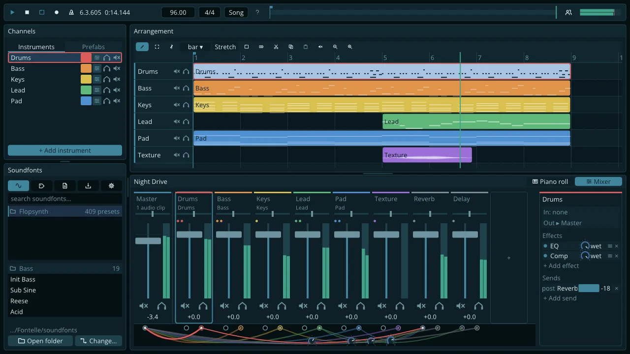The width and height of the screenshot is (630, 354).
Task: Toggle loop mode in the transport bar
Action: [x=42, y=12]
